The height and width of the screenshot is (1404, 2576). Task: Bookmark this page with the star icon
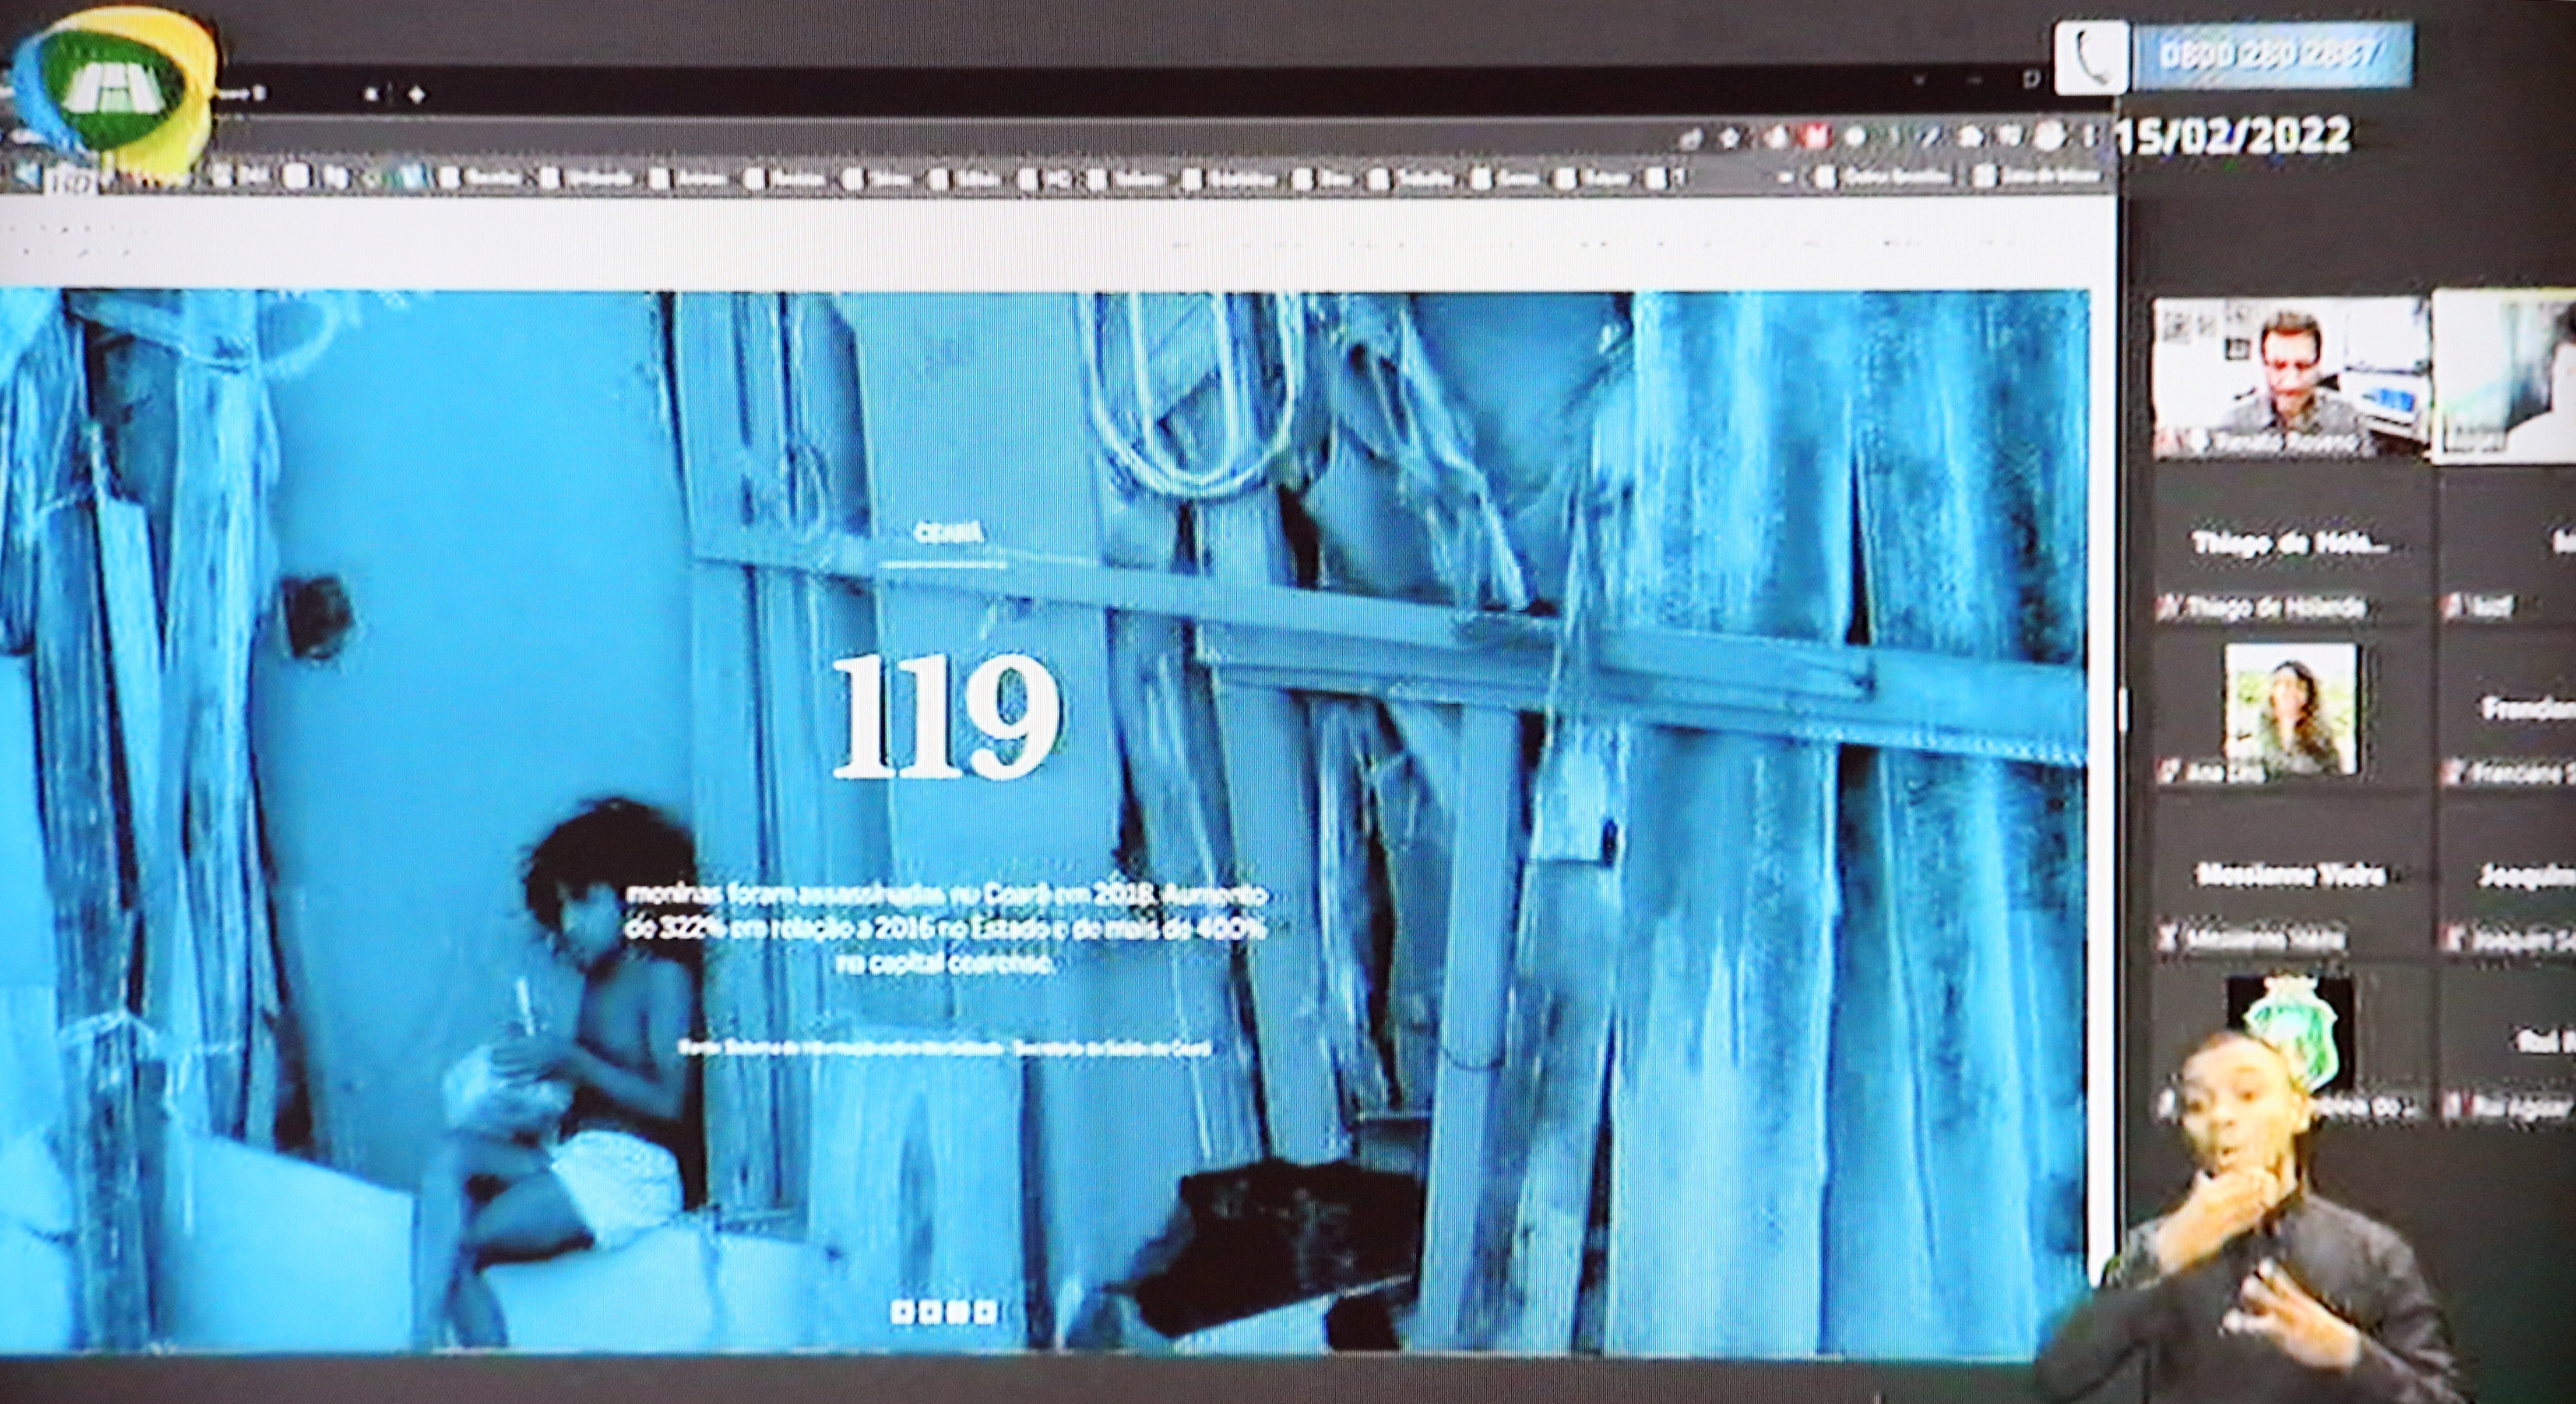click(1728, 137)
